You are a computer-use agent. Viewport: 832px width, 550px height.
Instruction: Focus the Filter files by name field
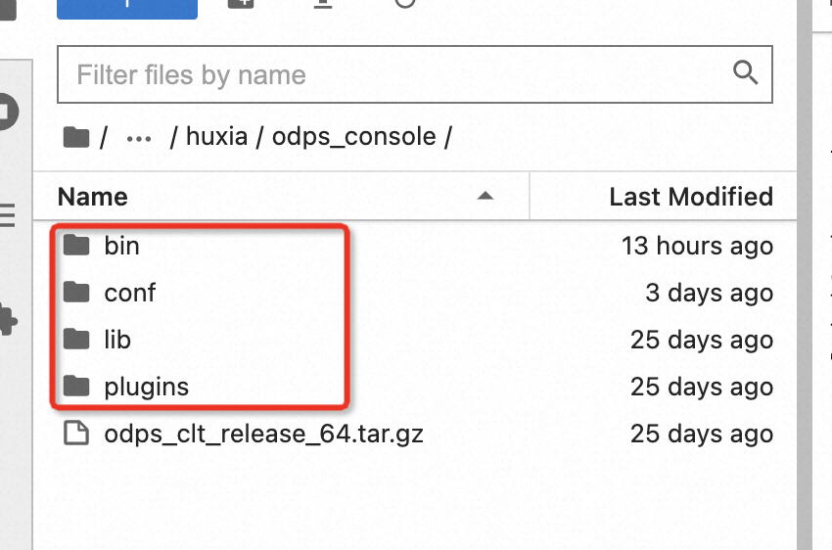[x=414, y=74]
